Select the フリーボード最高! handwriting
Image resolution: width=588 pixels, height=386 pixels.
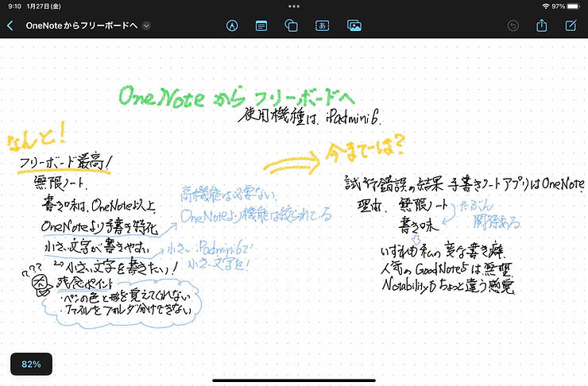coord(65,162)
